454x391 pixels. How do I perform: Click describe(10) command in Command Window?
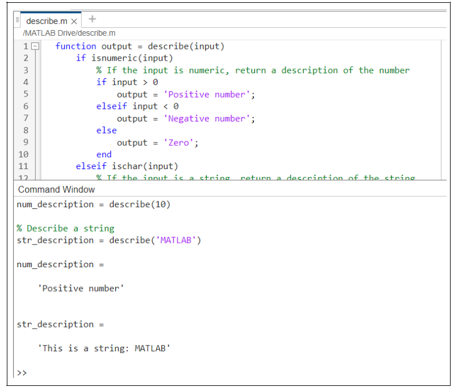pyautogui.click(x=140, y=204)
